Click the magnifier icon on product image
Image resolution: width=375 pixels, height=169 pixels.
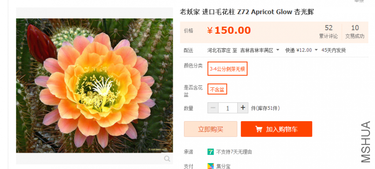coord(167,159)
